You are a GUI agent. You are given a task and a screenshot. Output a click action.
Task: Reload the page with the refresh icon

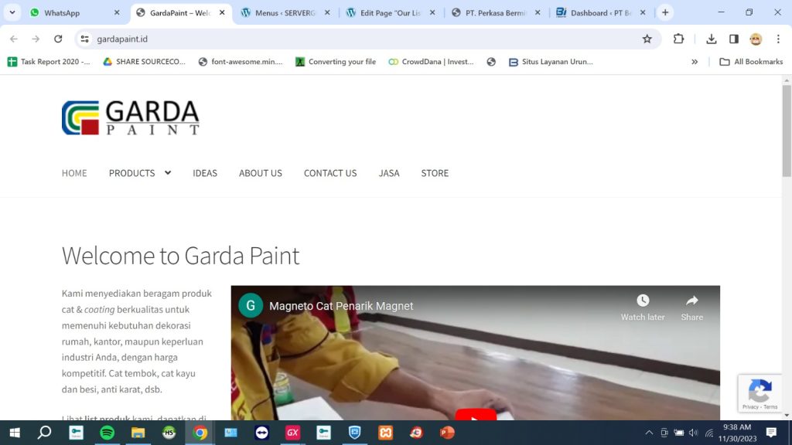coord(58,39)
